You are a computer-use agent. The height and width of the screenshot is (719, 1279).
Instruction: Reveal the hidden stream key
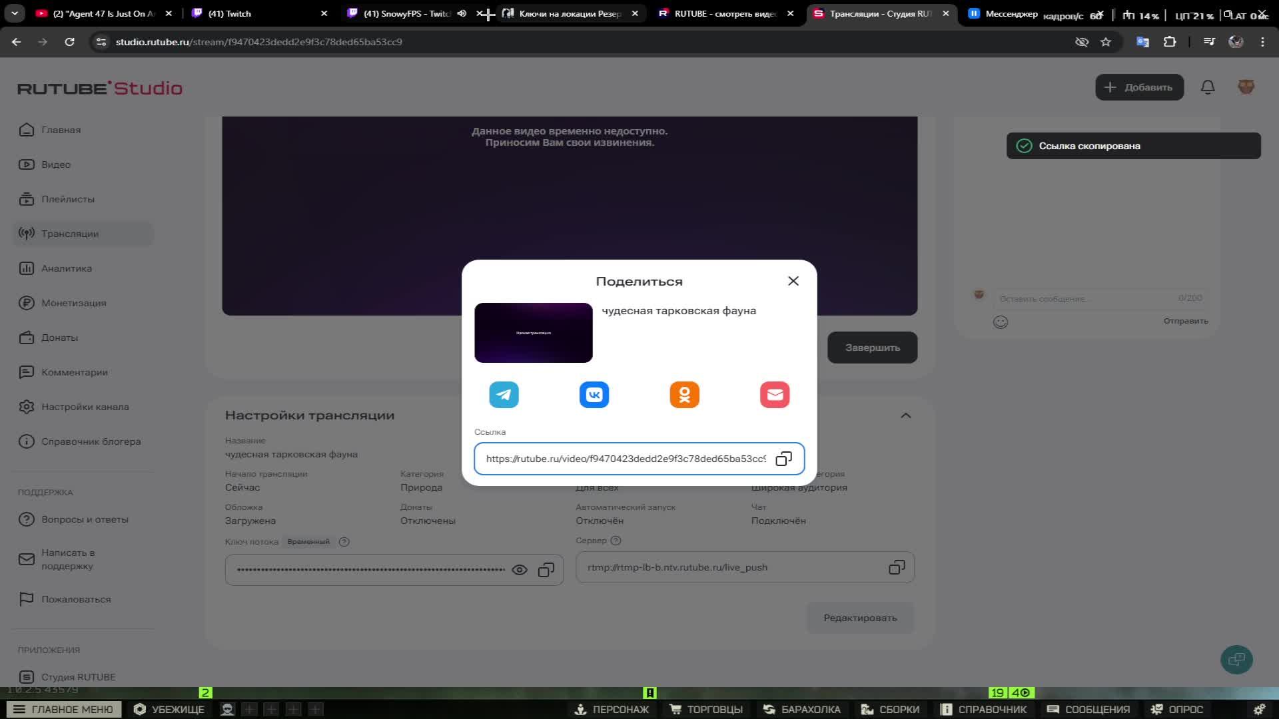(519, 570)
